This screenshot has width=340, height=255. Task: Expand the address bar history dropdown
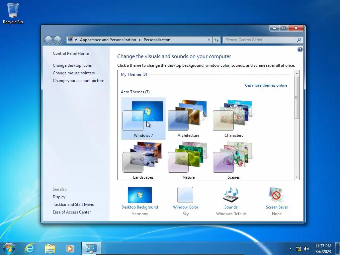209,40
